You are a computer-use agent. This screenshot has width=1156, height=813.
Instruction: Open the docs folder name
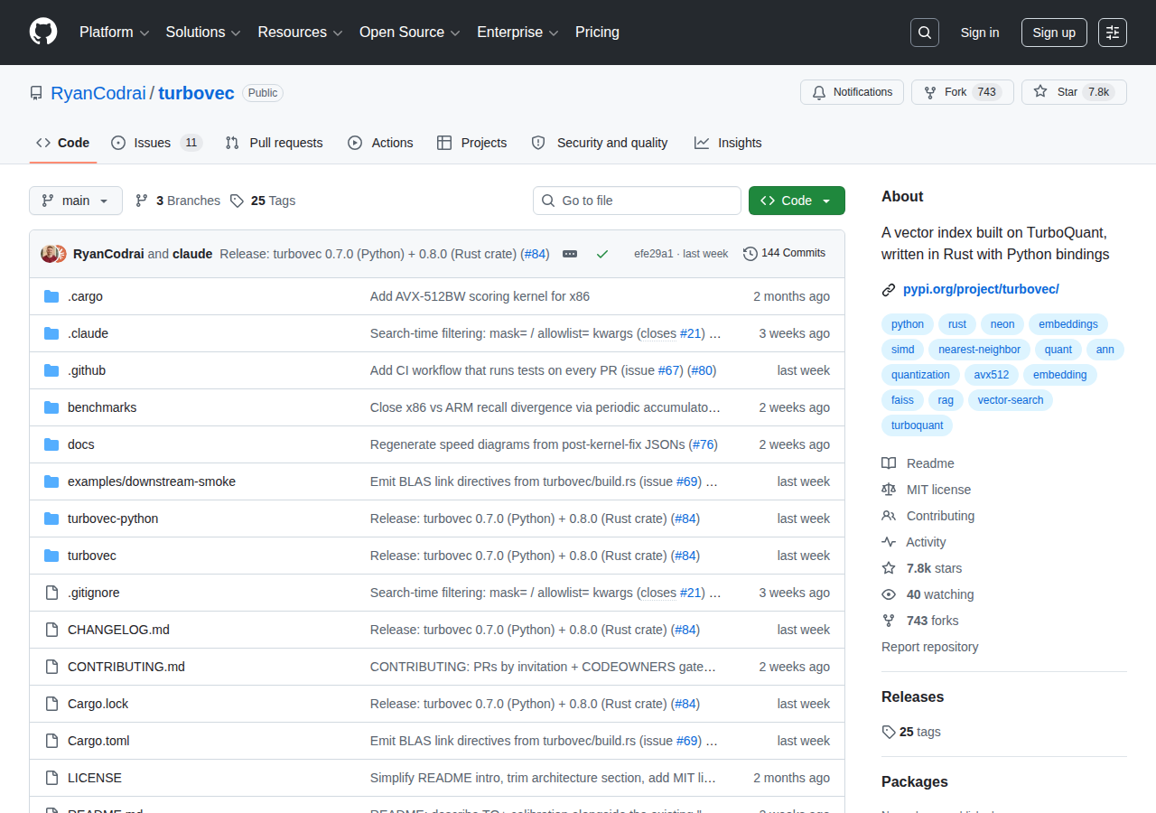coord(81,444)
